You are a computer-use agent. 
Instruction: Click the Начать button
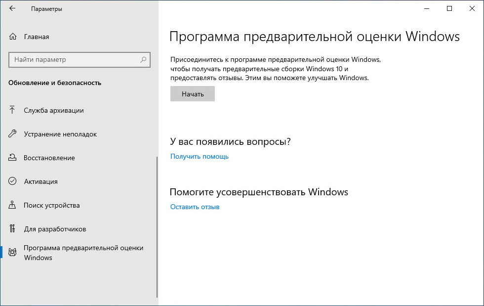192,94
